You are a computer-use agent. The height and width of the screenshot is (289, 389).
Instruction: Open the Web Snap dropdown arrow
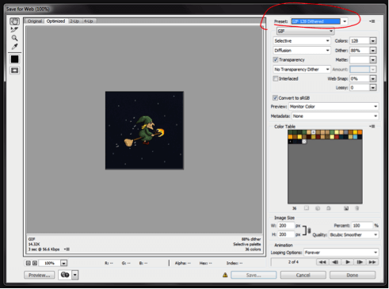(x=373, y=78)
